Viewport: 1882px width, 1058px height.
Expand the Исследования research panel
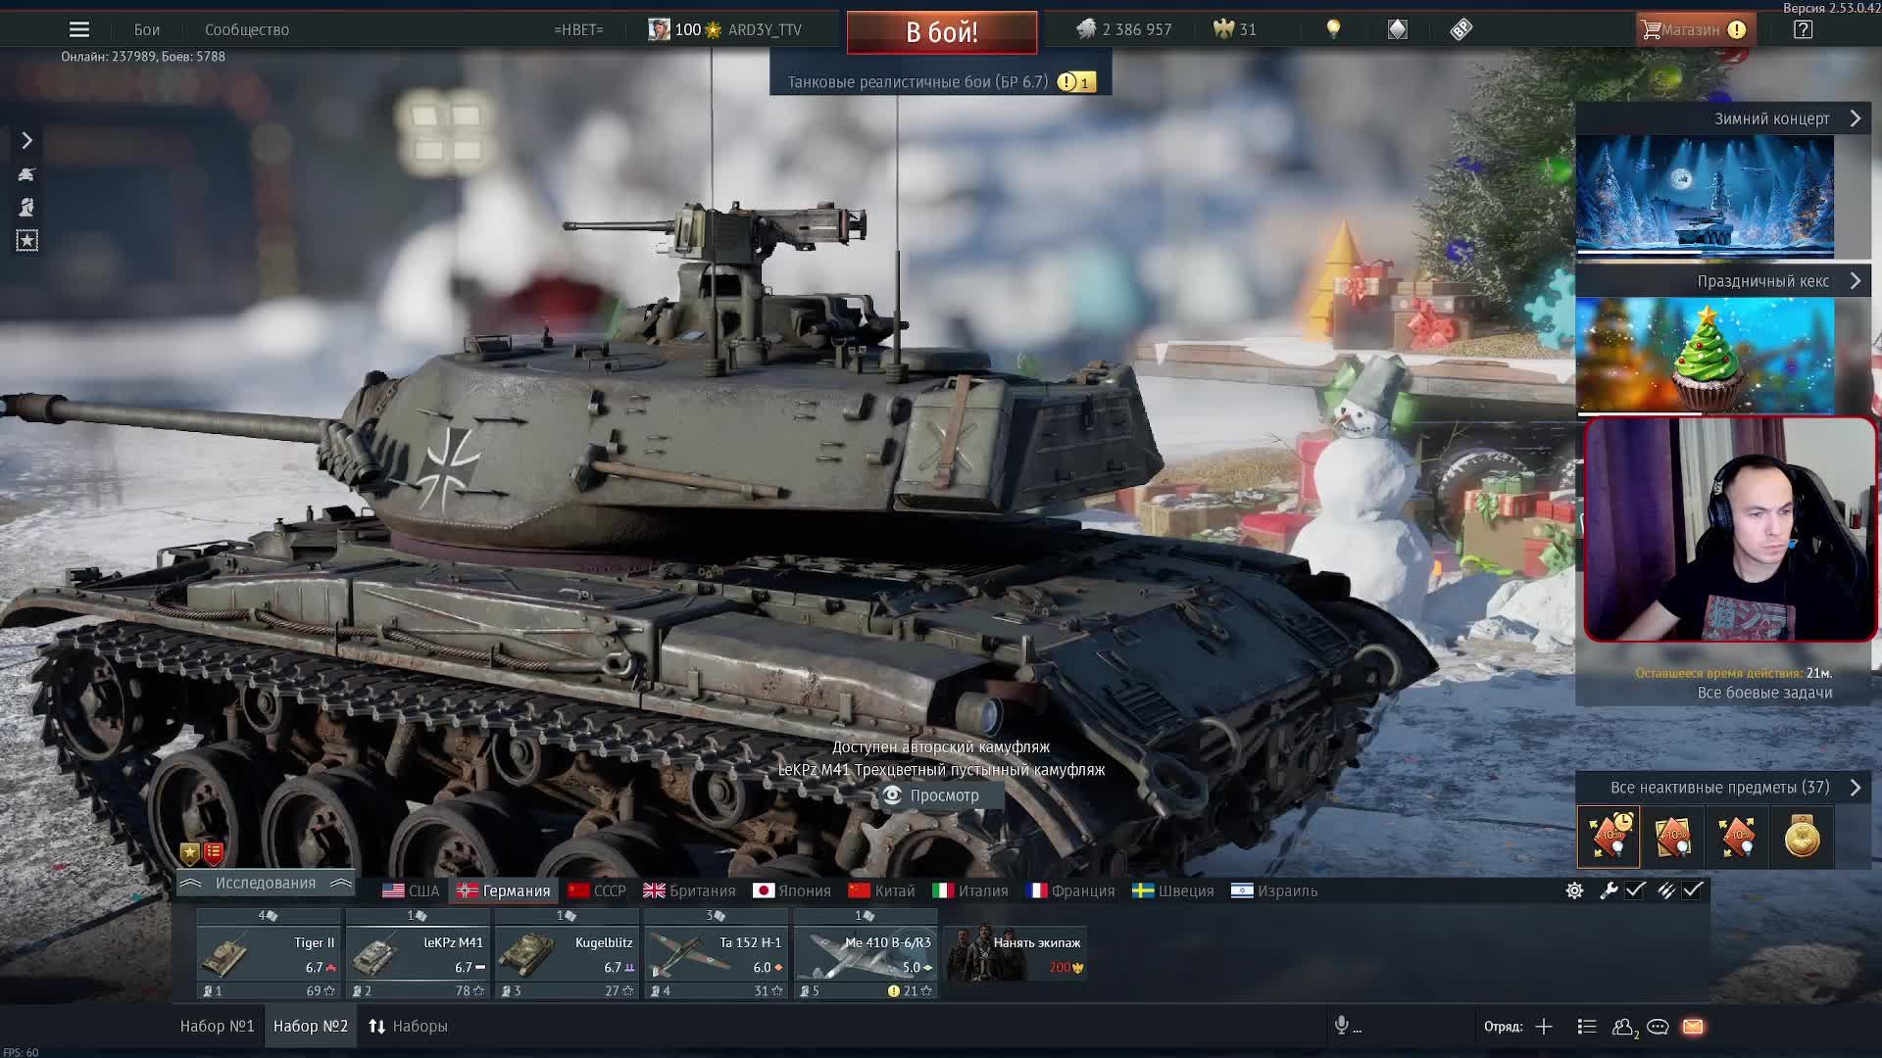[x=265, y=884]
